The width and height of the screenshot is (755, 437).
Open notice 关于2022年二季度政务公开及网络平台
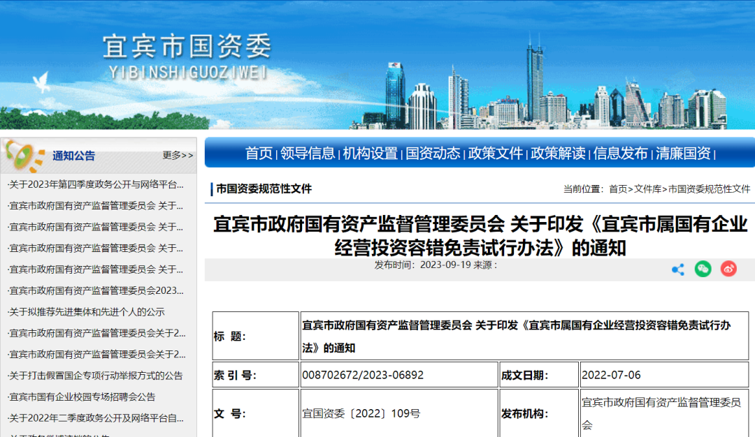tap(96, 418)
